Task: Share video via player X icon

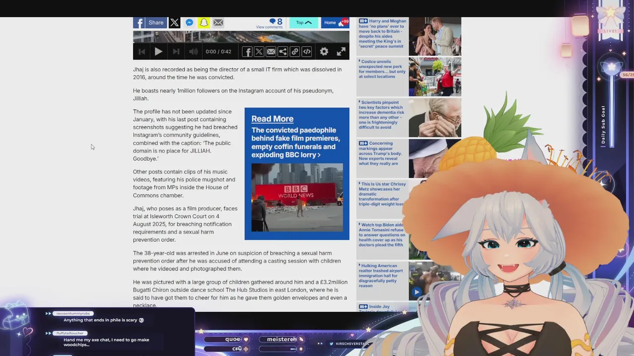Action: click(x=259, y=51)
